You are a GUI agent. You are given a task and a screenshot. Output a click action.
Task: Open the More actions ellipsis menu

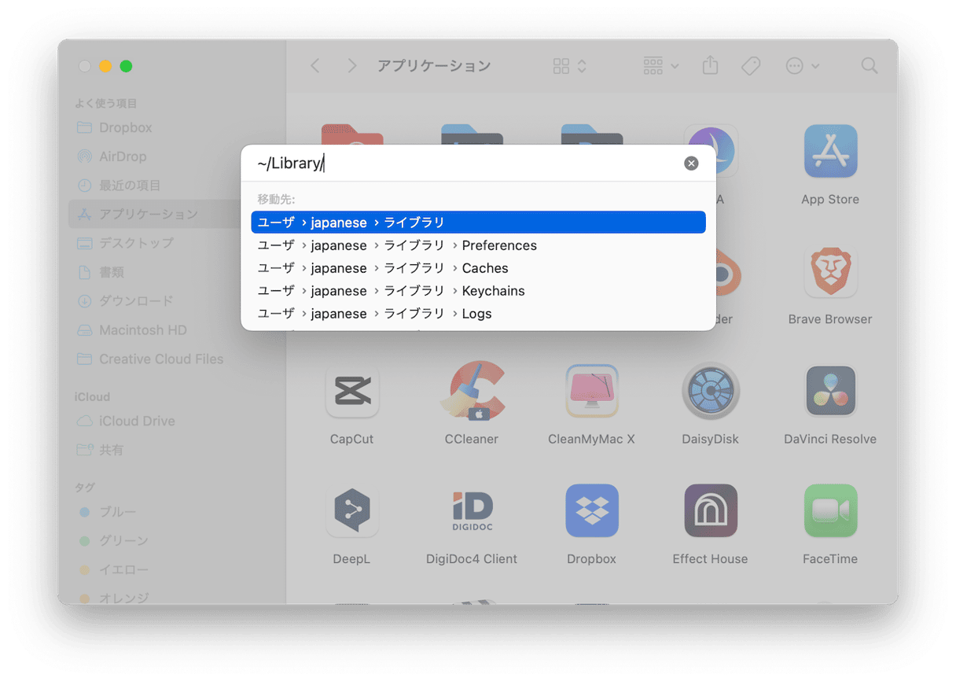point(803,66)
